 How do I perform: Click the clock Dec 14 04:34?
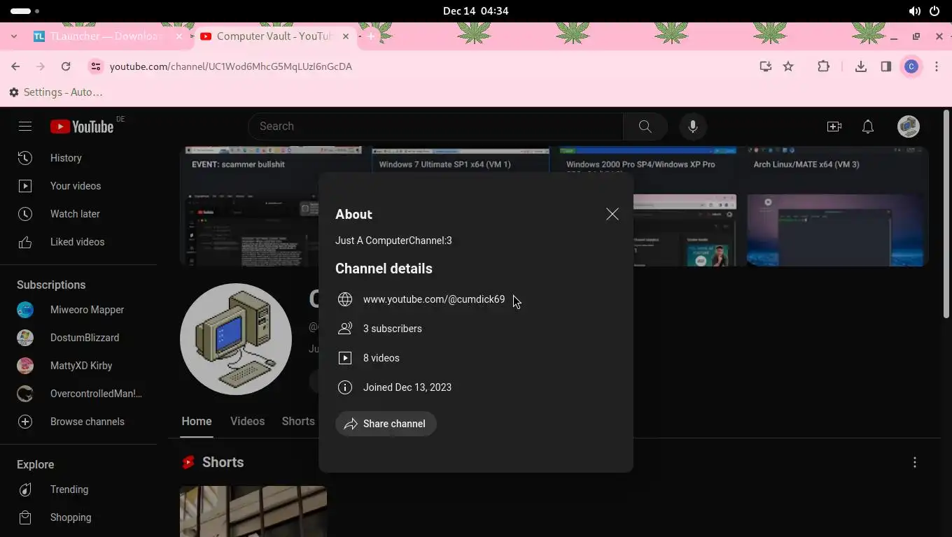tap(476, 11)
